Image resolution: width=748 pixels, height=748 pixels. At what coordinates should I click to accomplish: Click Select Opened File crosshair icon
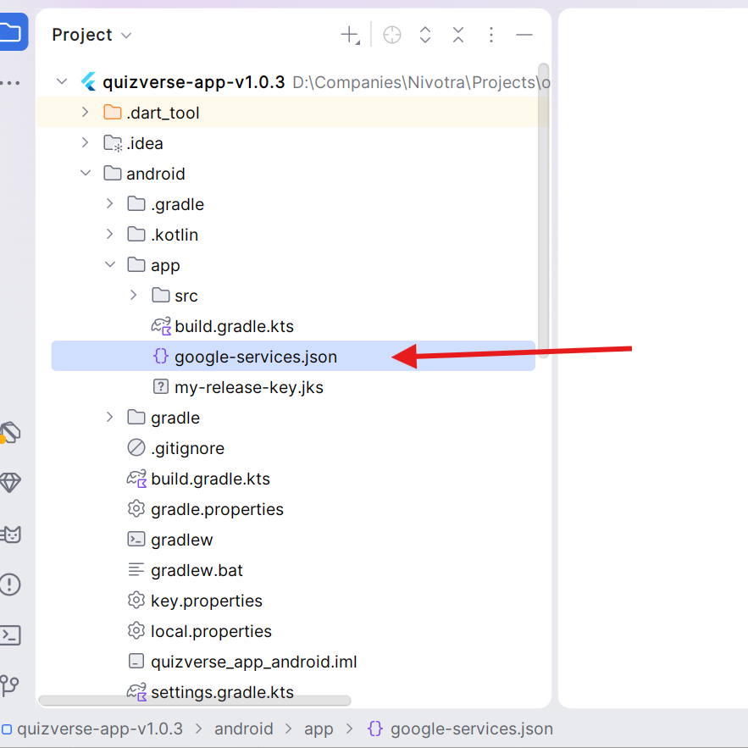[392, 36]
